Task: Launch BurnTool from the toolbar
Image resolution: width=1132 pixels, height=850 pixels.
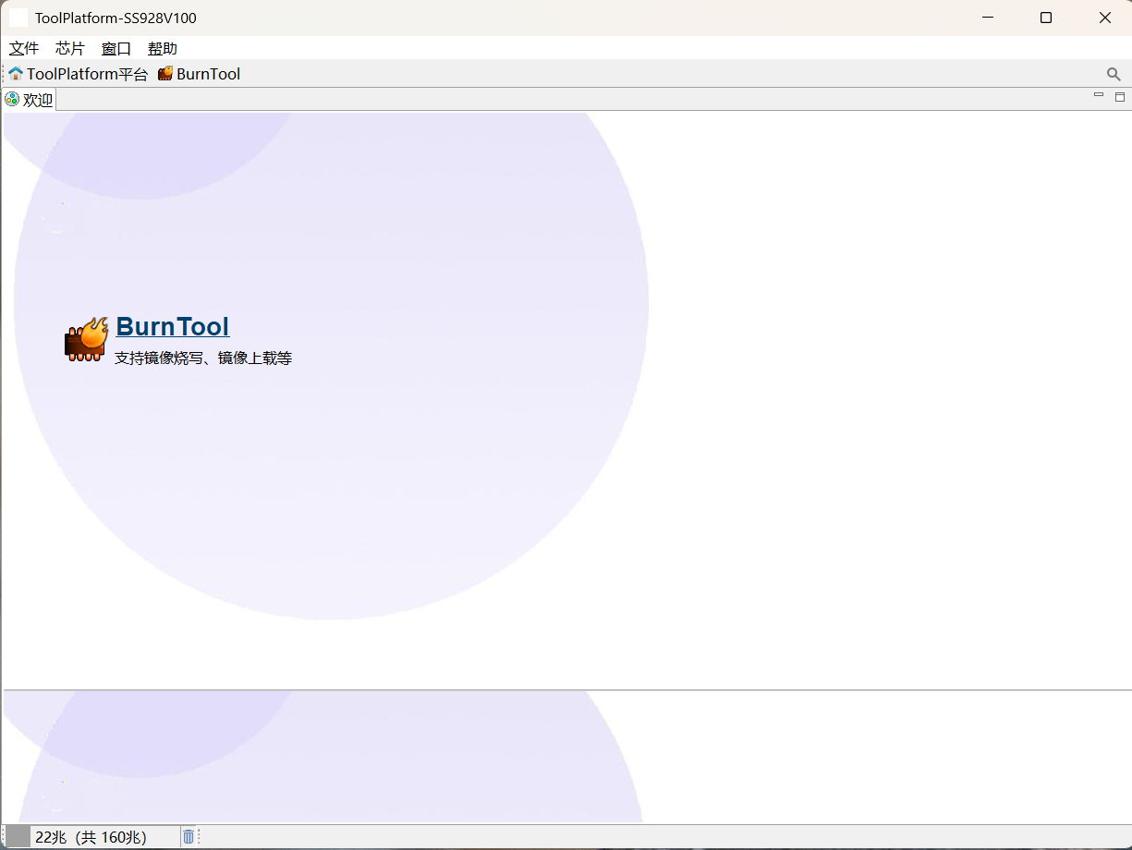Action: tap(200, 74)
